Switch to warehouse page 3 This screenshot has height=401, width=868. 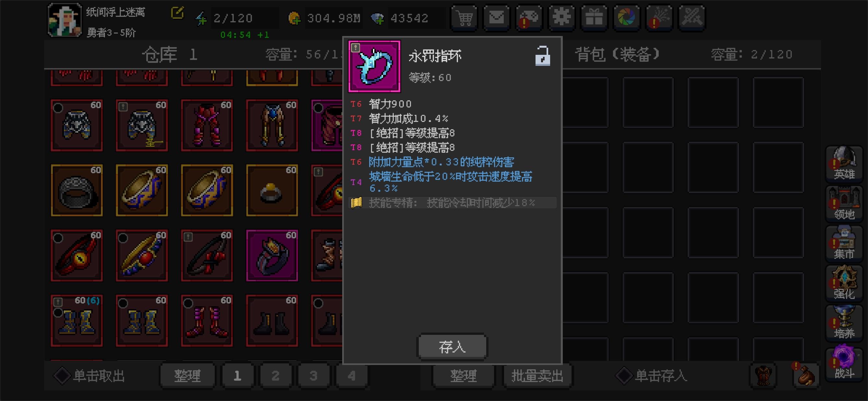coord(313,376)
